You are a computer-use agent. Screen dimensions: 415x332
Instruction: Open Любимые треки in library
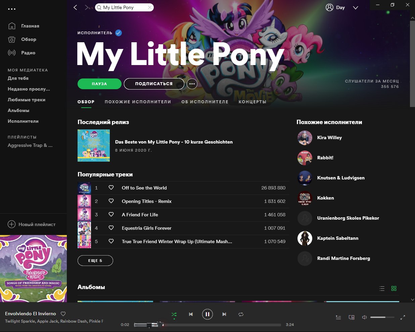[27, 100]
